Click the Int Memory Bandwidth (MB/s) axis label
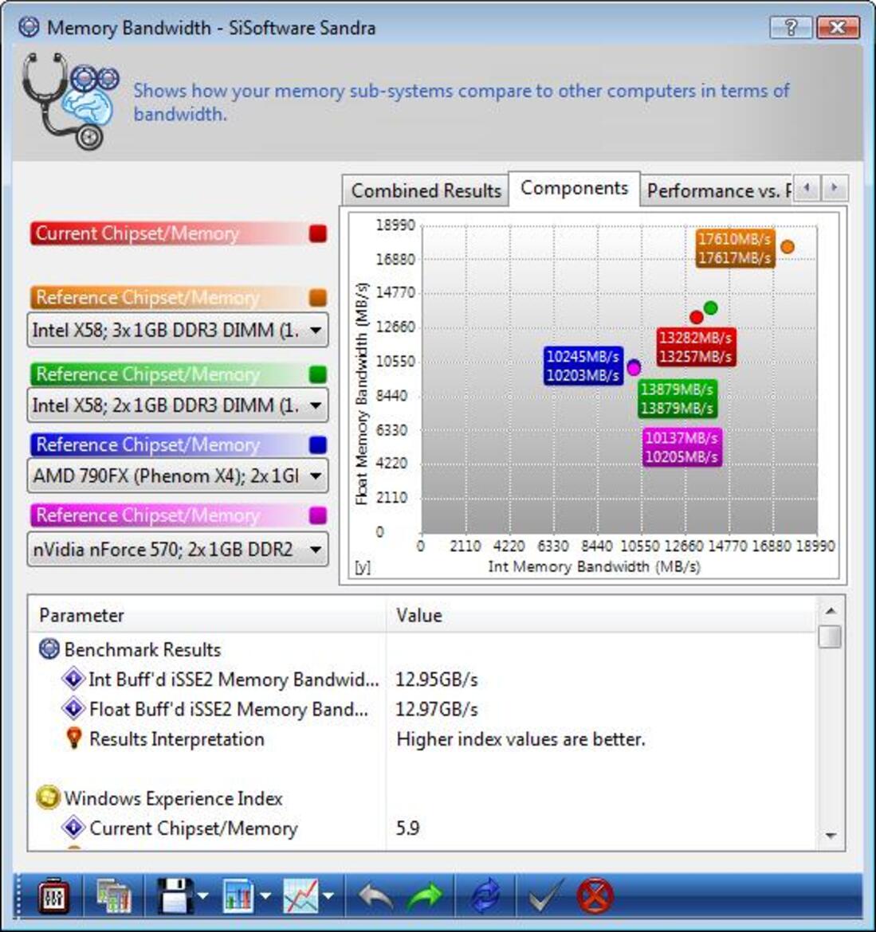Viewport: 876px width, 932px height. tap(594, 566)
